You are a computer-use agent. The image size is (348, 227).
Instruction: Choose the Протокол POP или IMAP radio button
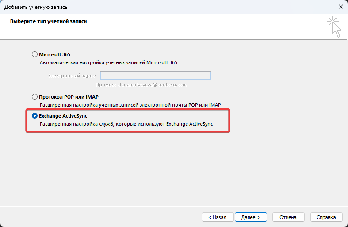(35, 96)
